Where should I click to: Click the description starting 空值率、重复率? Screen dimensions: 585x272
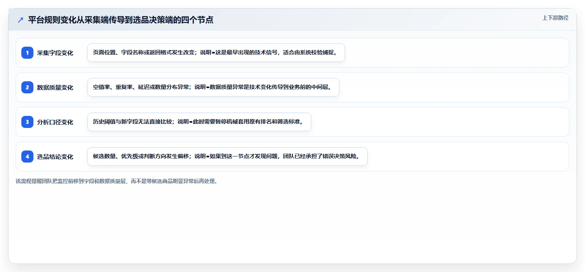coord(213,87)
